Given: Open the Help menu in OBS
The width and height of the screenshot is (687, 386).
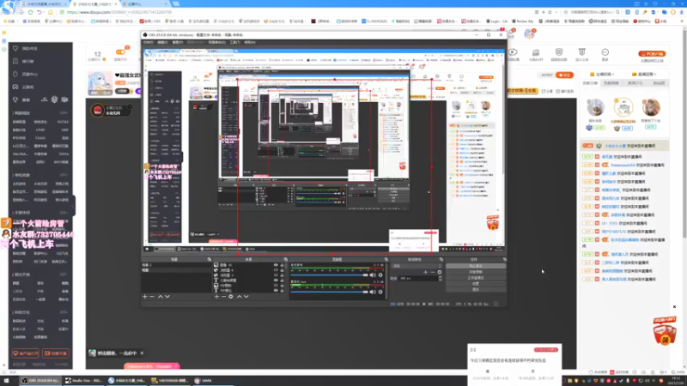Looking at the screenshot, I should click(250, 42).
